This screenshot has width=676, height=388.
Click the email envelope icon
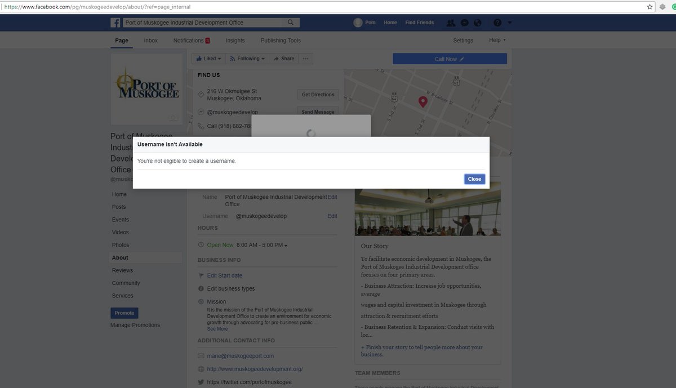pos(201,356)
